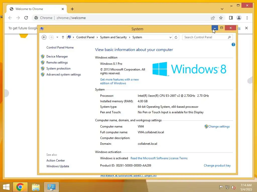Open Windows Update under See also
Screen dimensions: 257x192
click(58, 166)
